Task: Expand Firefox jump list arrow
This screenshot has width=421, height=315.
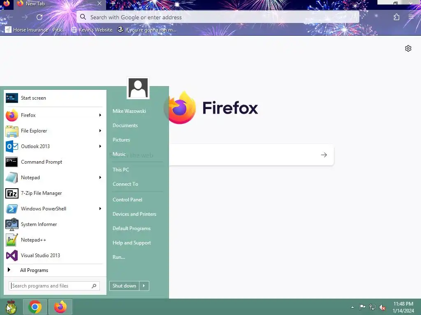Action: point(100,115)
